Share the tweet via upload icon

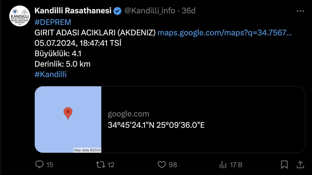pyautogui.click(x=300, y=165)
